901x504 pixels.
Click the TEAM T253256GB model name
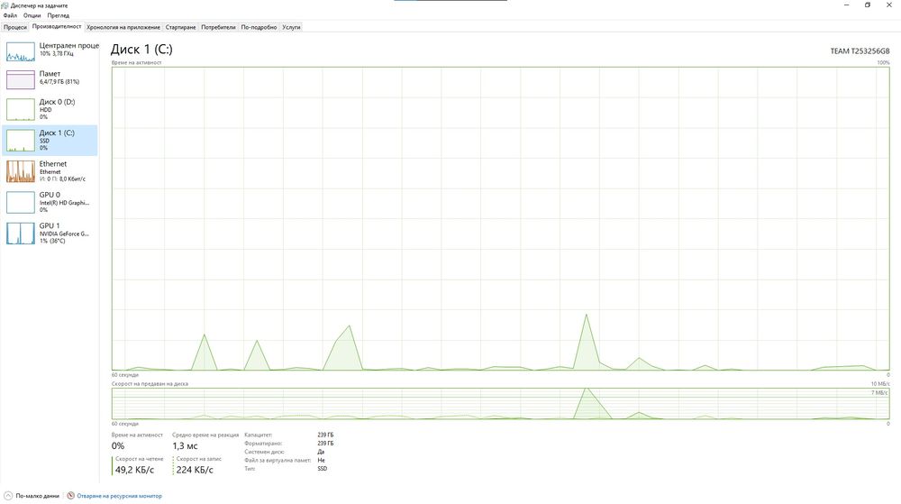(x=860, y=51)
